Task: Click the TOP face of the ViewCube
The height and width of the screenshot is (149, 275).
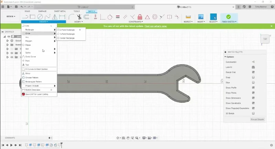Action: 265,39
